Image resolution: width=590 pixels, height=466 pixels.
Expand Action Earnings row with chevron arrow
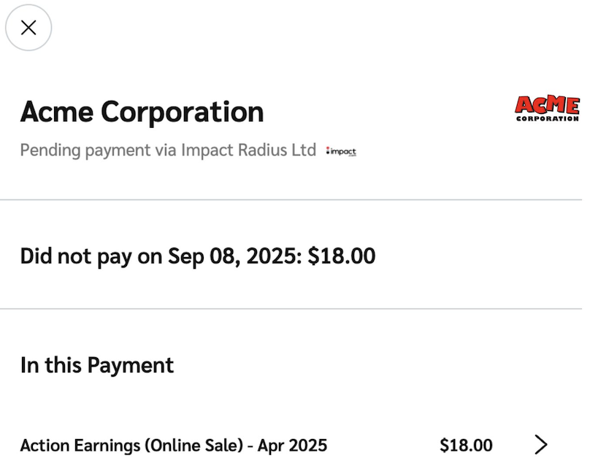point(540,444)
